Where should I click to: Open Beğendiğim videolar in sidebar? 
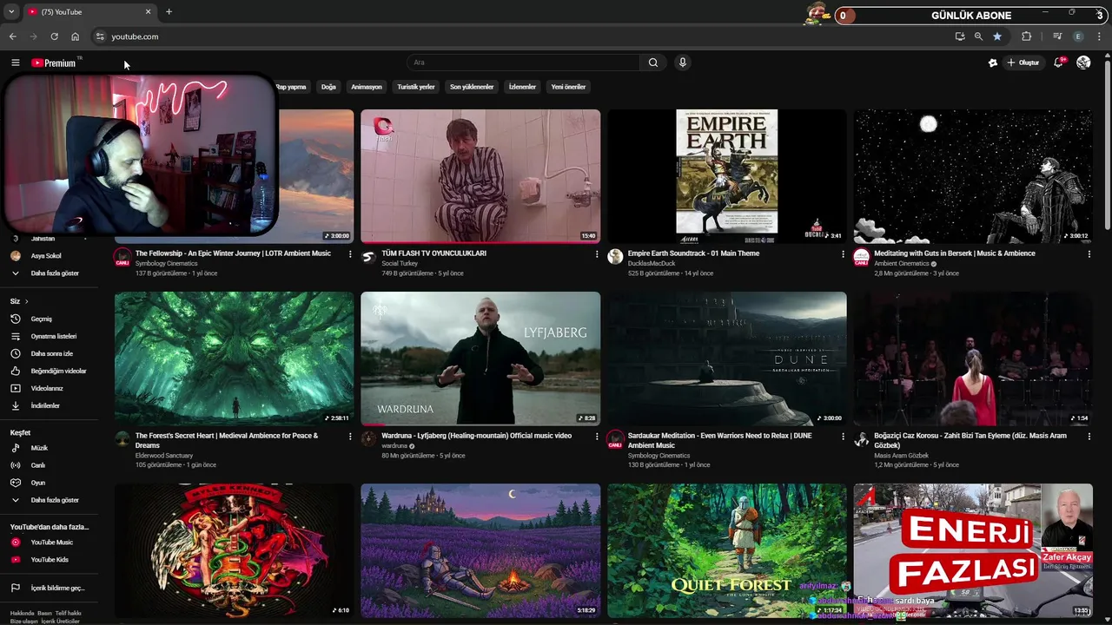(x=49, y=371)
